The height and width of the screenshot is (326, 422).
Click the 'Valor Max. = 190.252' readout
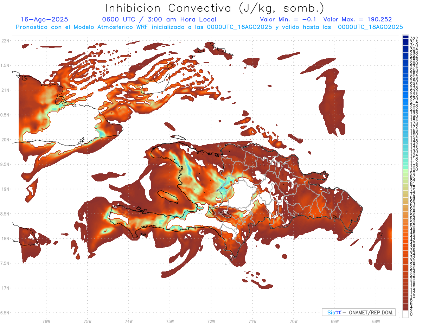(358, 19)
